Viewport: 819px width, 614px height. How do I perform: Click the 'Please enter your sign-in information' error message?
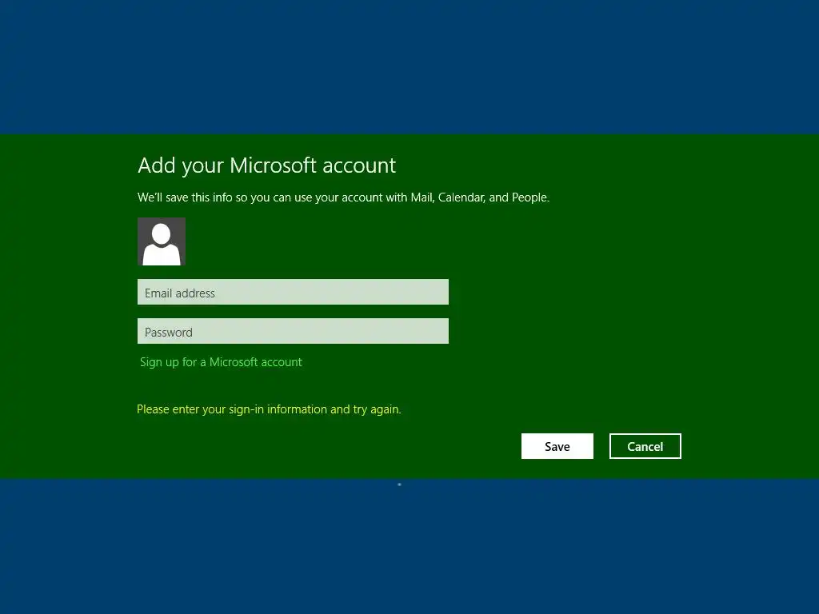point(269,409)
